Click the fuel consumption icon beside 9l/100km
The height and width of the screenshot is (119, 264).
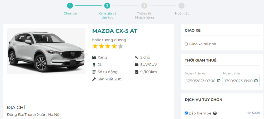click(137, 72)
